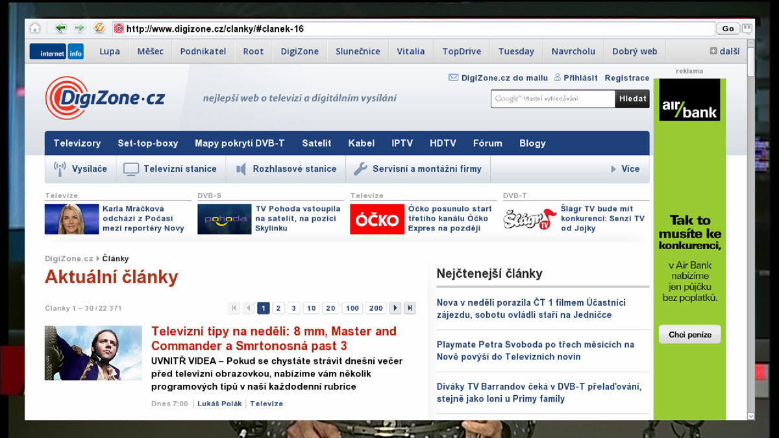Open Nova v neděli porazila ČT 1 article
The width and height of the screenshot is (779, 438).
click(531, 308)
